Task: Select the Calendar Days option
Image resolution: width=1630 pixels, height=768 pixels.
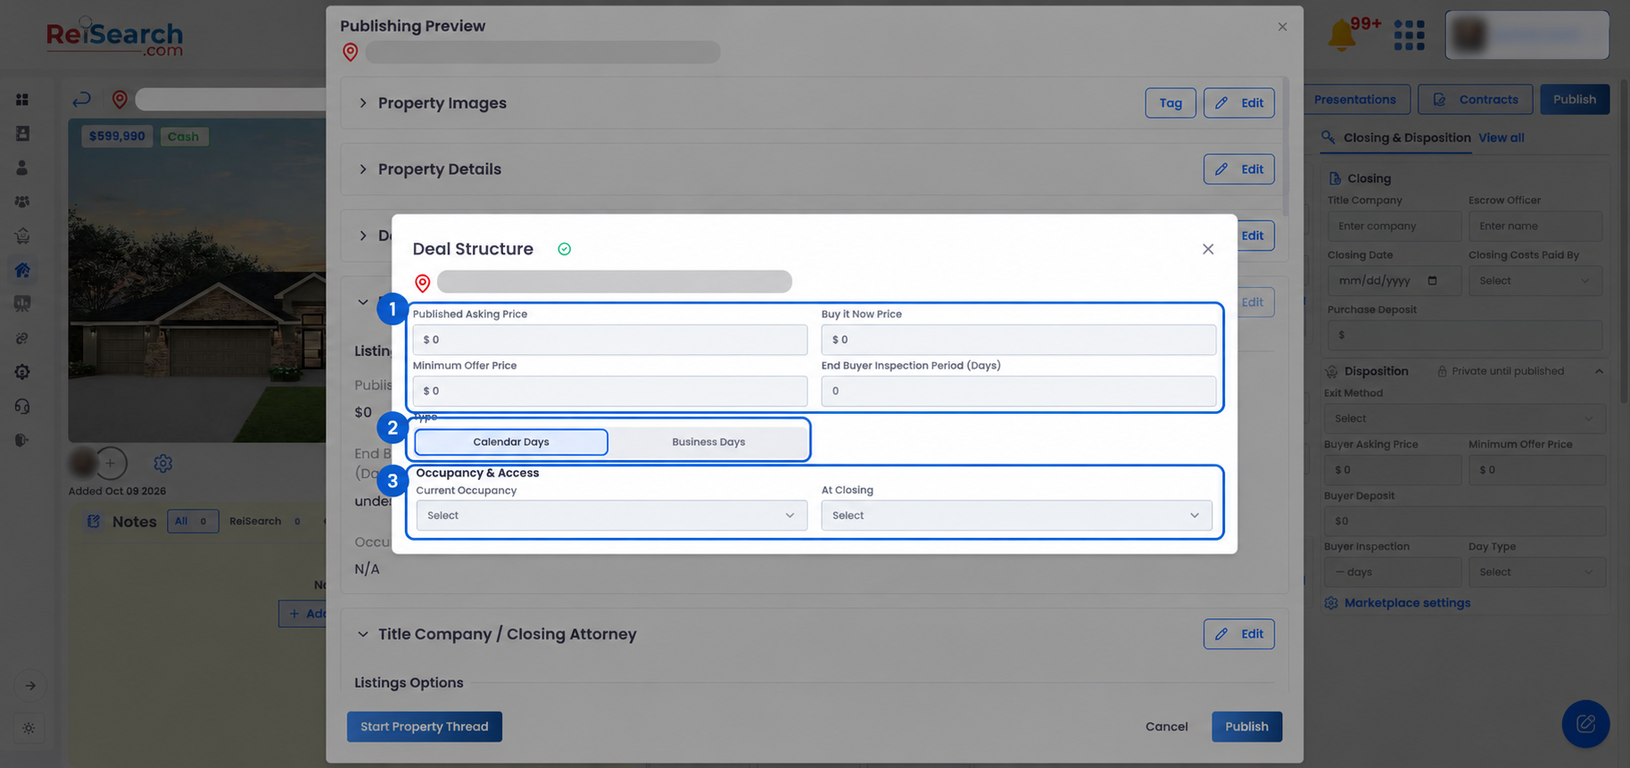Action: [511, 442]
